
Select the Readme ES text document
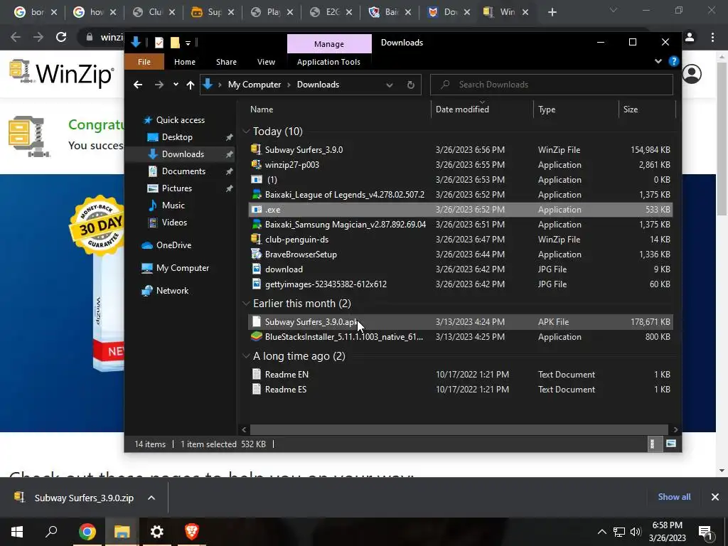click(460, 389)
